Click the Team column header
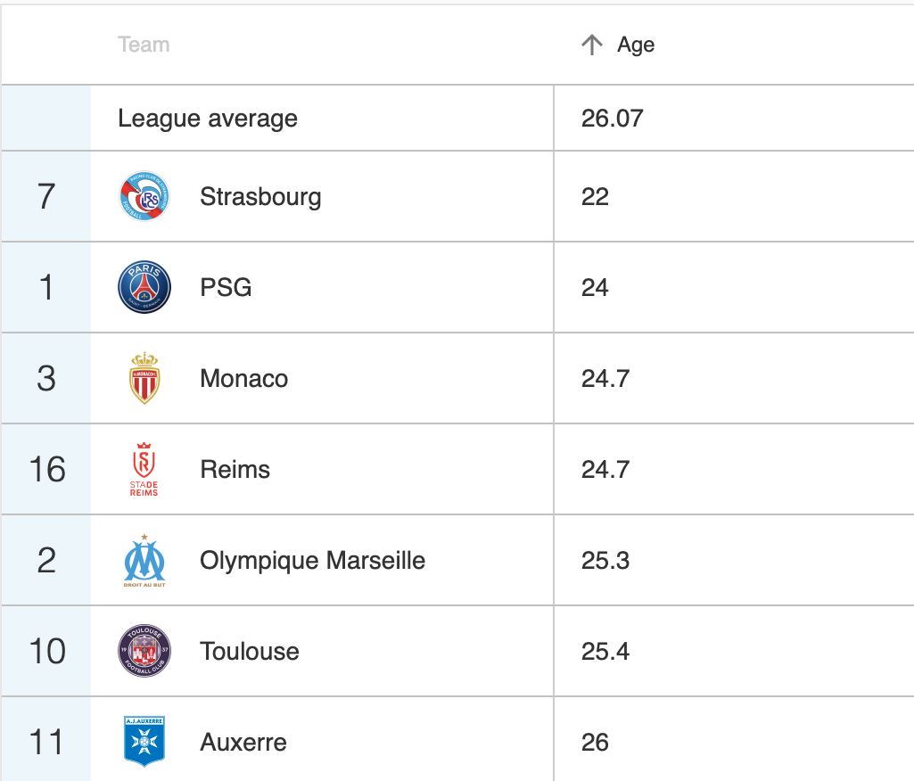This screenshot has height=781, width=914. pyautogui.click(x=144, y=45)
